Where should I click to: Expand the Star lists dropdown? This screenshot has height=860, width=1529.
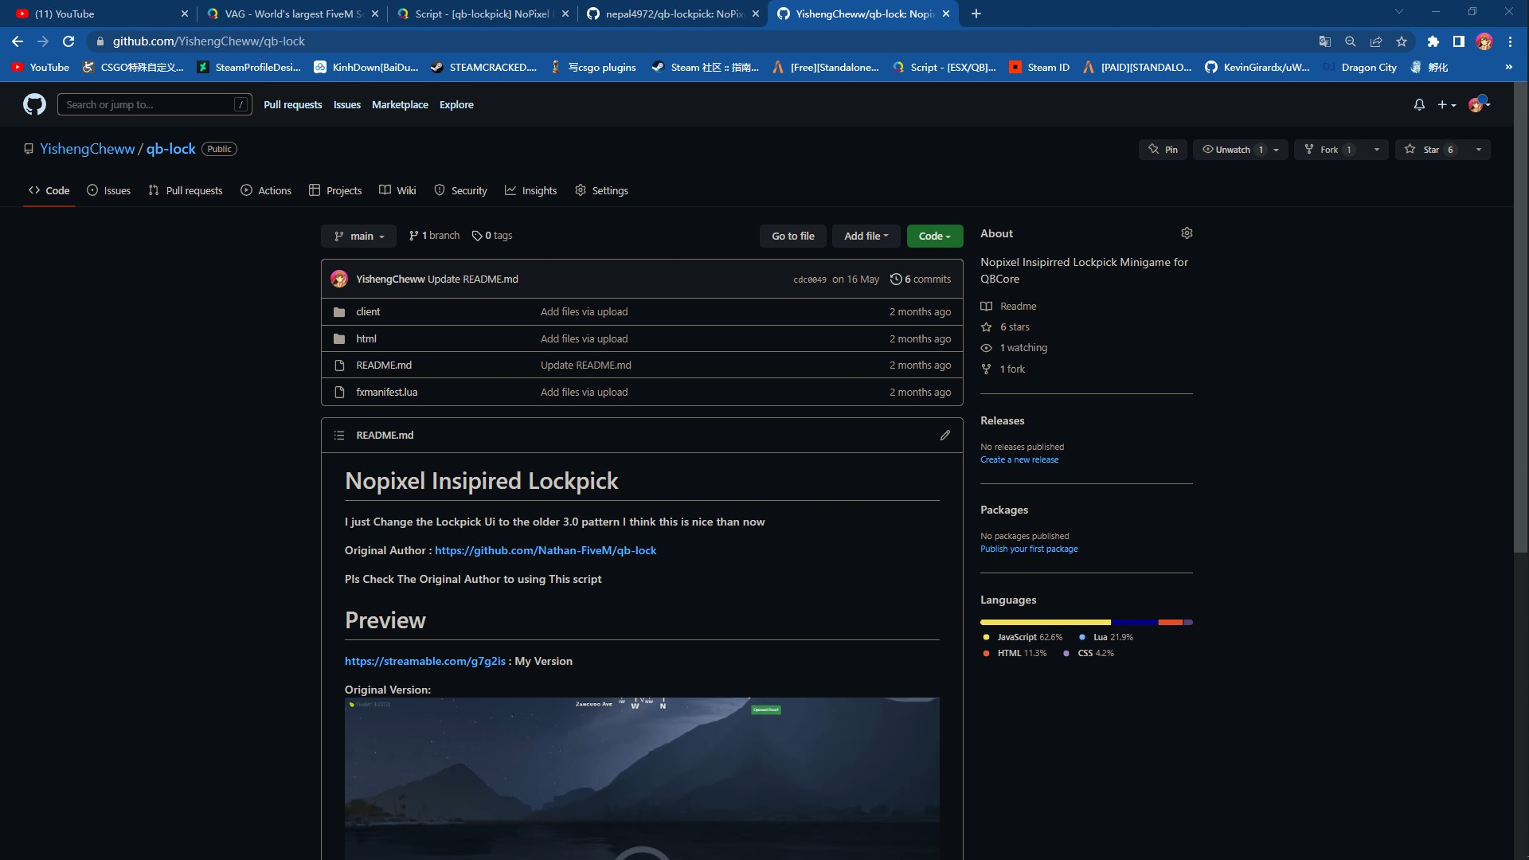tap(1479, 150)
